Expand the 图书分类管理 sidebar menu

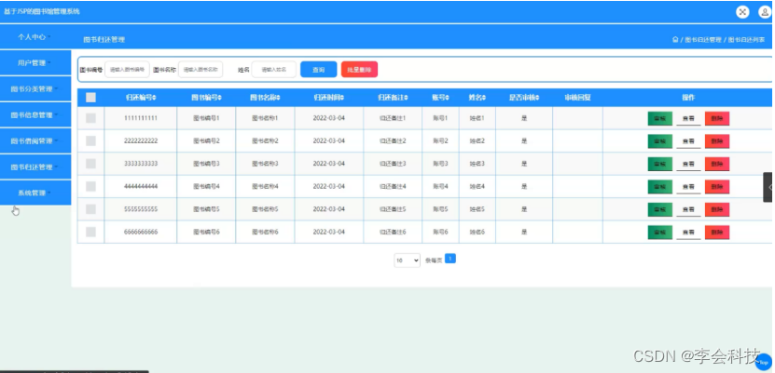(x=35, y=88)
